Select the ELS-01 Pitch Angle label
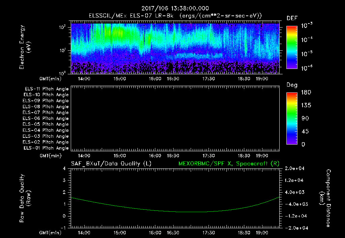The height and width of the screenshot is (238, 345). [46, 148]
